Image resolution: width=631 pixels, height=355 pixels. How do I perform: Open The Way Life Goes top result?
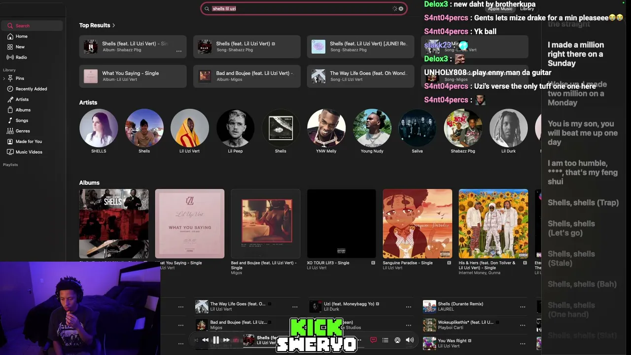361,76
